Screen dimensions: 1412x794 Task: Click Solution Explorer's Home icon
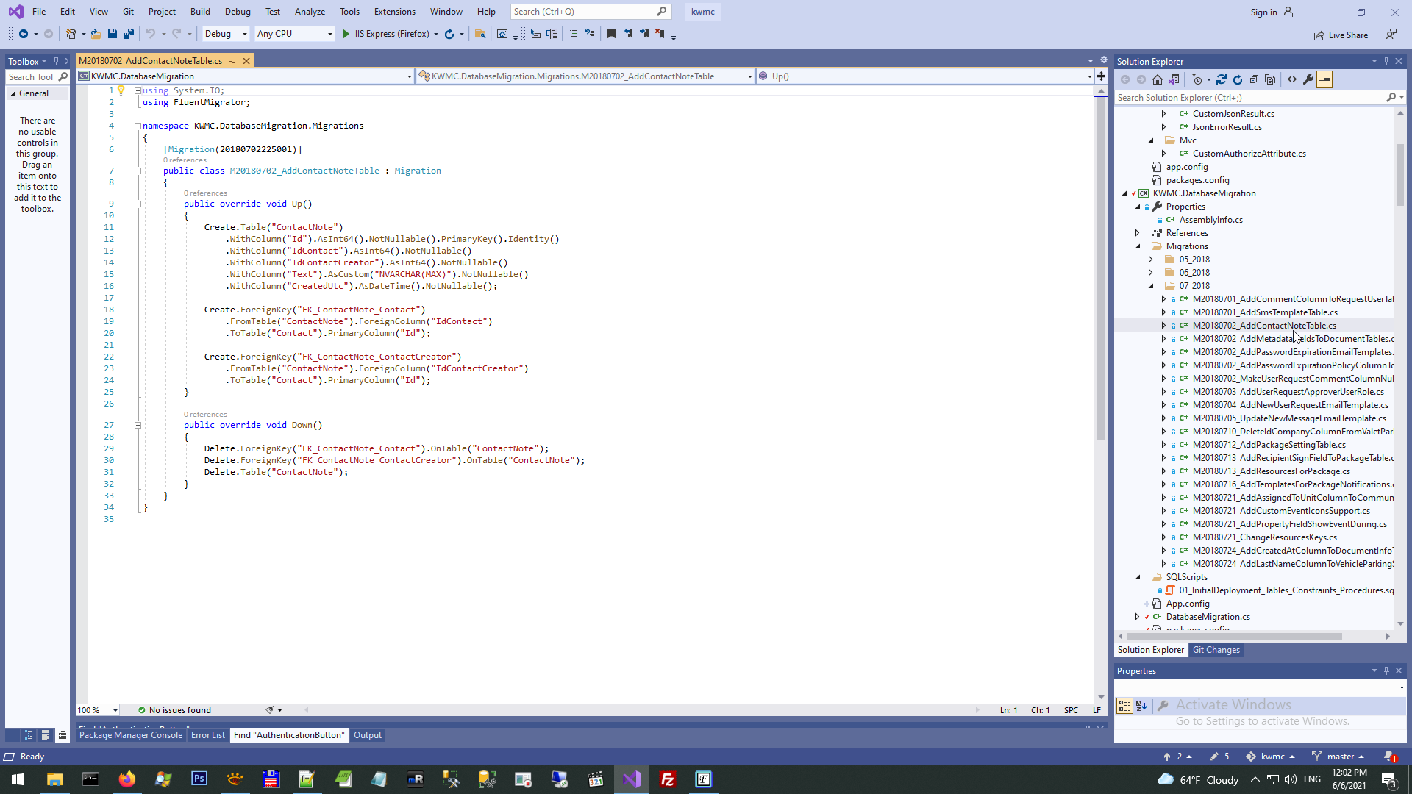[1158, 79]
